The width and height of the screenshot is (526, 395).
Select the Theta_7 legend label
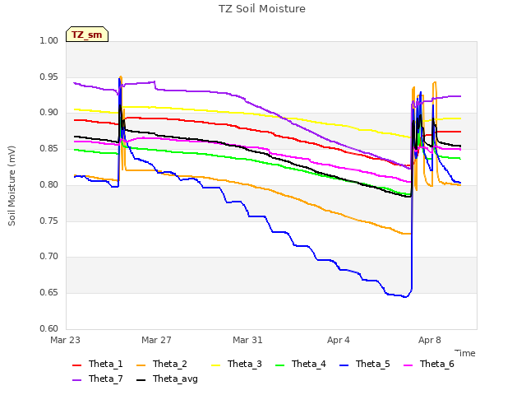(106, 379)
